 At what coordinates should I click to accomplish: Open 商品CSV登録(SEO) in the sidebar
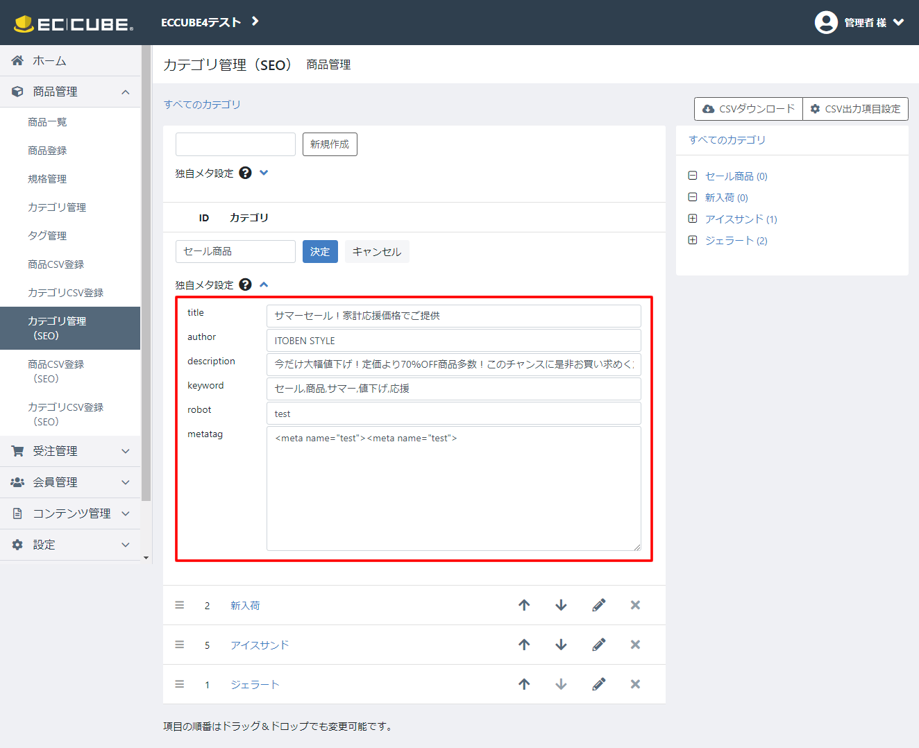tap(56, 371)
